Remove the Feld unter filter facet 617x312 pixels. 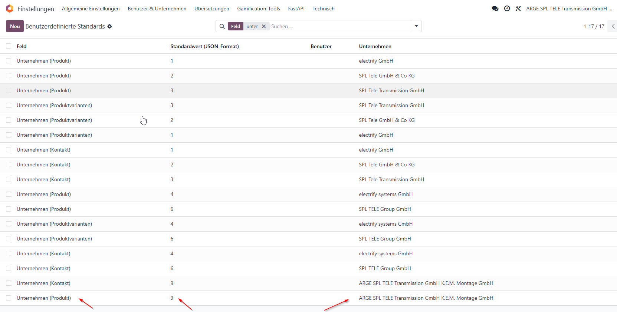[x=264, y=26]
